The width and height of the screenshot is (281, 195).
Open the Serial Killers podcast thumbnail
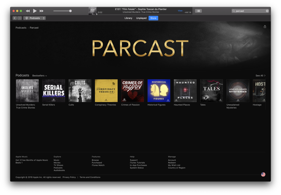click(x=53, y=91)
